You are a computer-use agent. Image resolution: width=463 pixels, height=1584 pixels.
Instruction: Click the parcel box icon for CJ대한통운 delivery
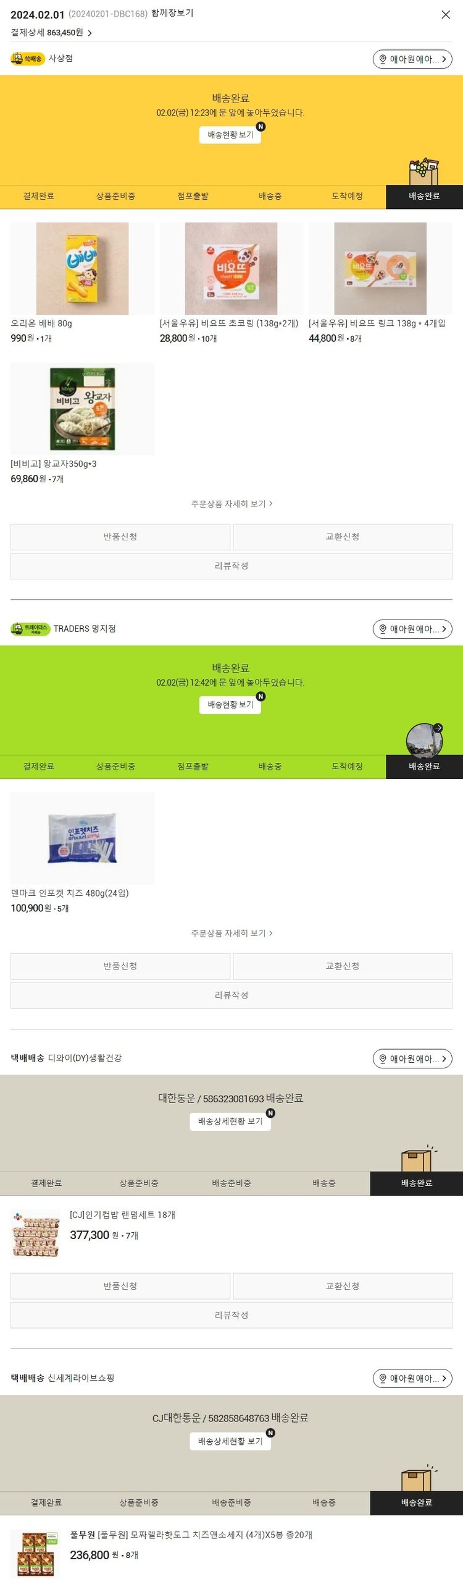pyautogui.click(x=417, y=1477)
